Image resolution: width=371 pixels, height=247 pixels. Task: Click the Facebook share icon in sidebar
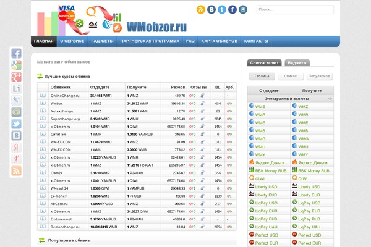[16, 54]
